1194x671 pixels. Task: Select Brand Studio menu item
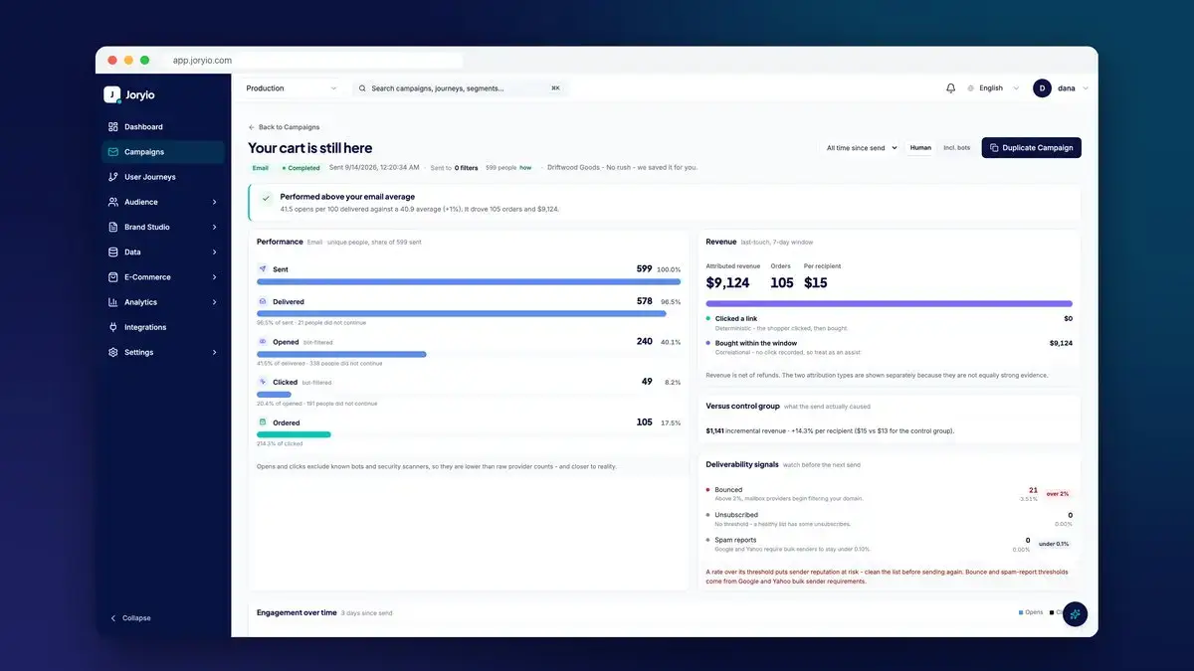point(163,227)
